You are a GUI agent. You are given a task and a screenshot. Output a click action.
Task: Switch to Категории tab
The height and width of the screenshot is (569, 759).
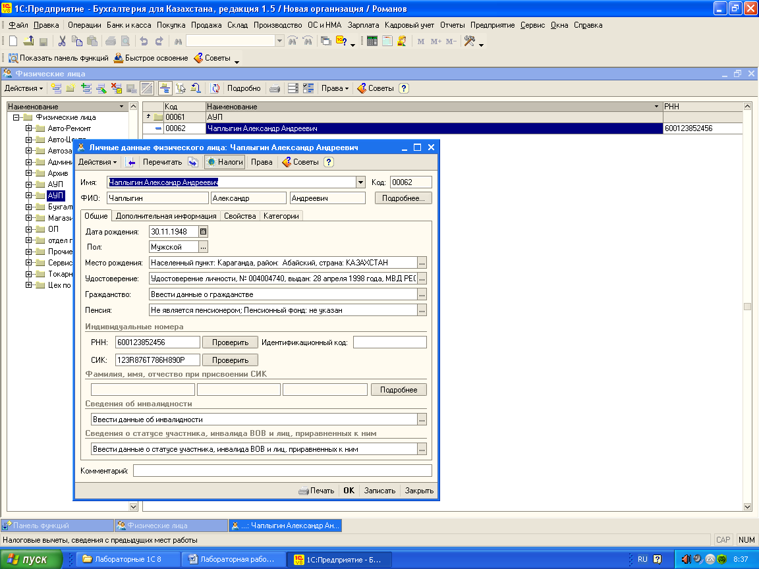pyautogui.click(x=281, y=216)
